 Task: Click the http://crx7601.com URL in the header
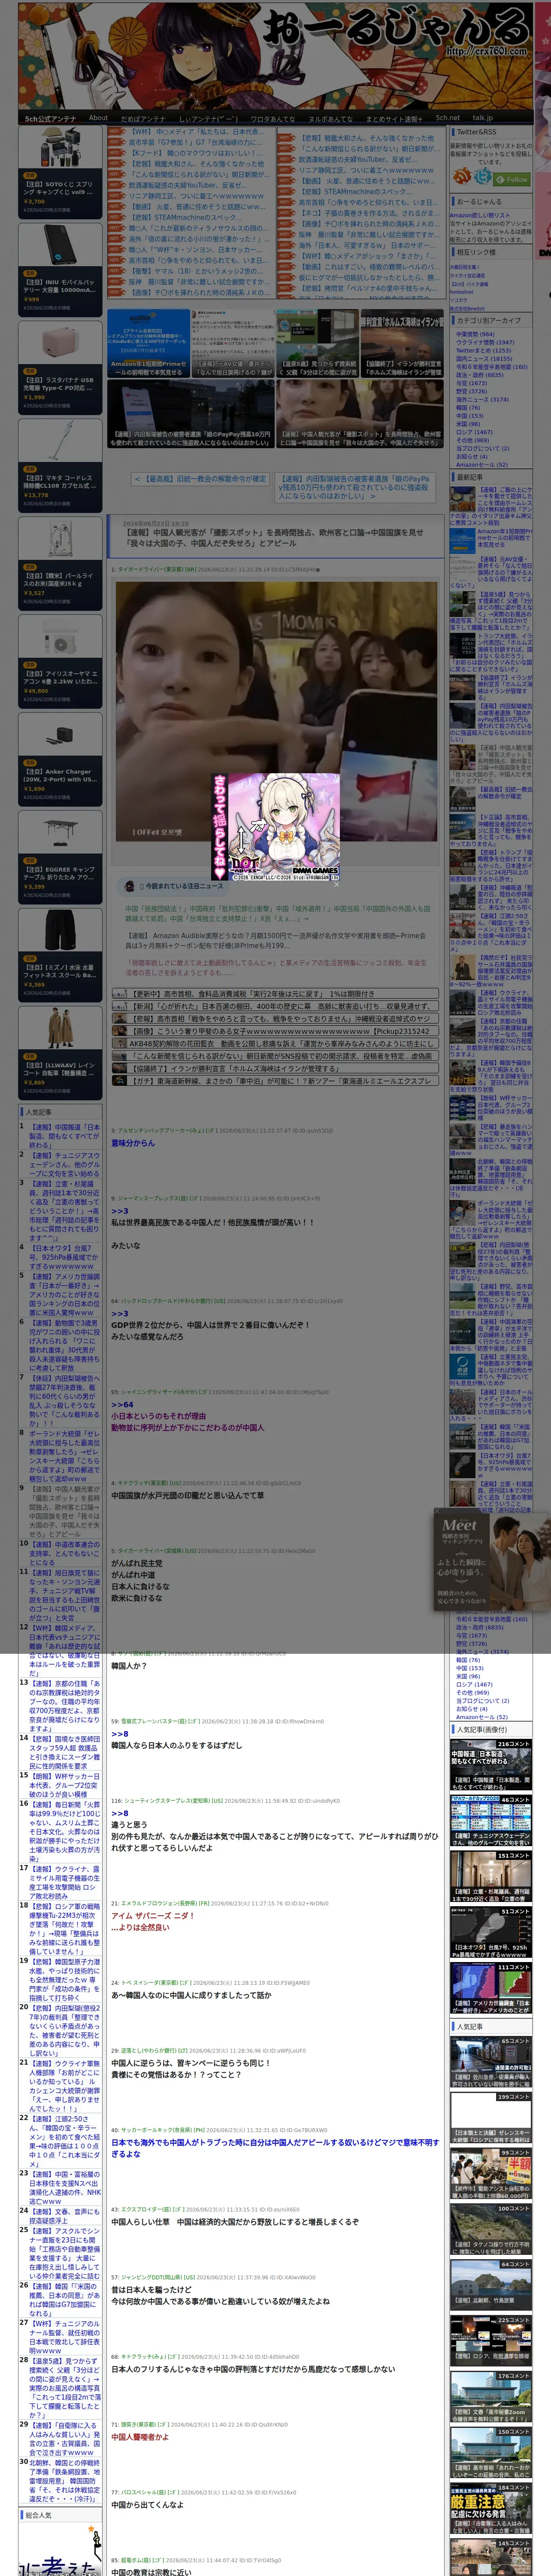(x=486, y=51)
